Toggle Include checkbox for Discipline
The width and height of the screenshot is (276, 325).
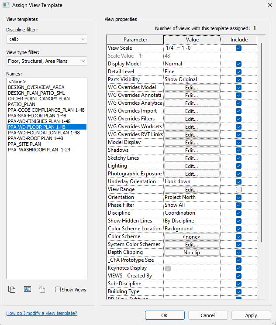[x=238, y=213]
